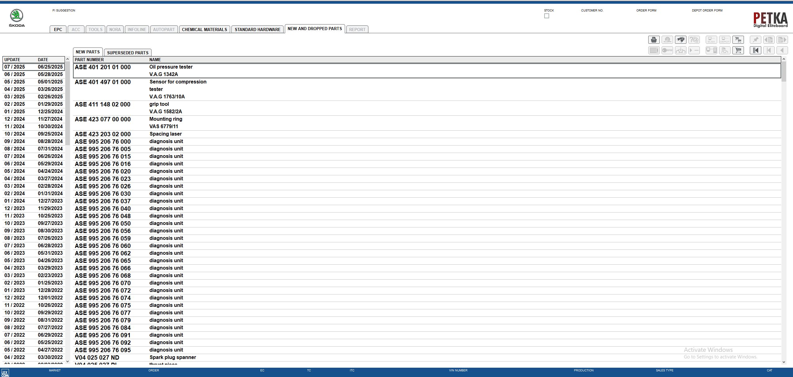
Task: Click the next page document icon
Action: pyautogui.click(x=782, y=40)
